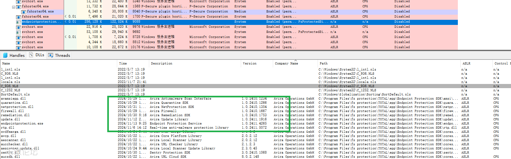The height and width of the screenshot is (159, 511).
Task: Click 'Avira URL Checker Library' description
Action: tap(174, 144)
